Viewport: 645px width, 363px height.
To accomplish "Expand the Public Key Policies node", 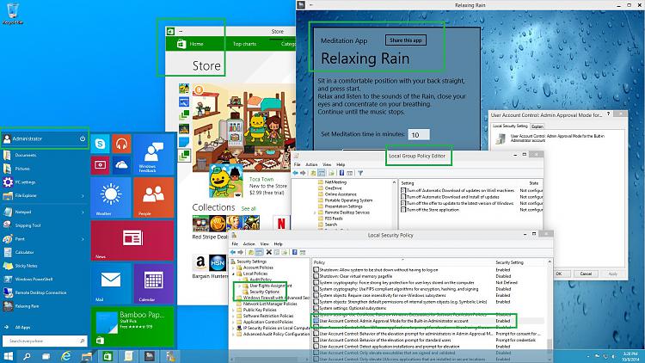I will click(233, 310).
